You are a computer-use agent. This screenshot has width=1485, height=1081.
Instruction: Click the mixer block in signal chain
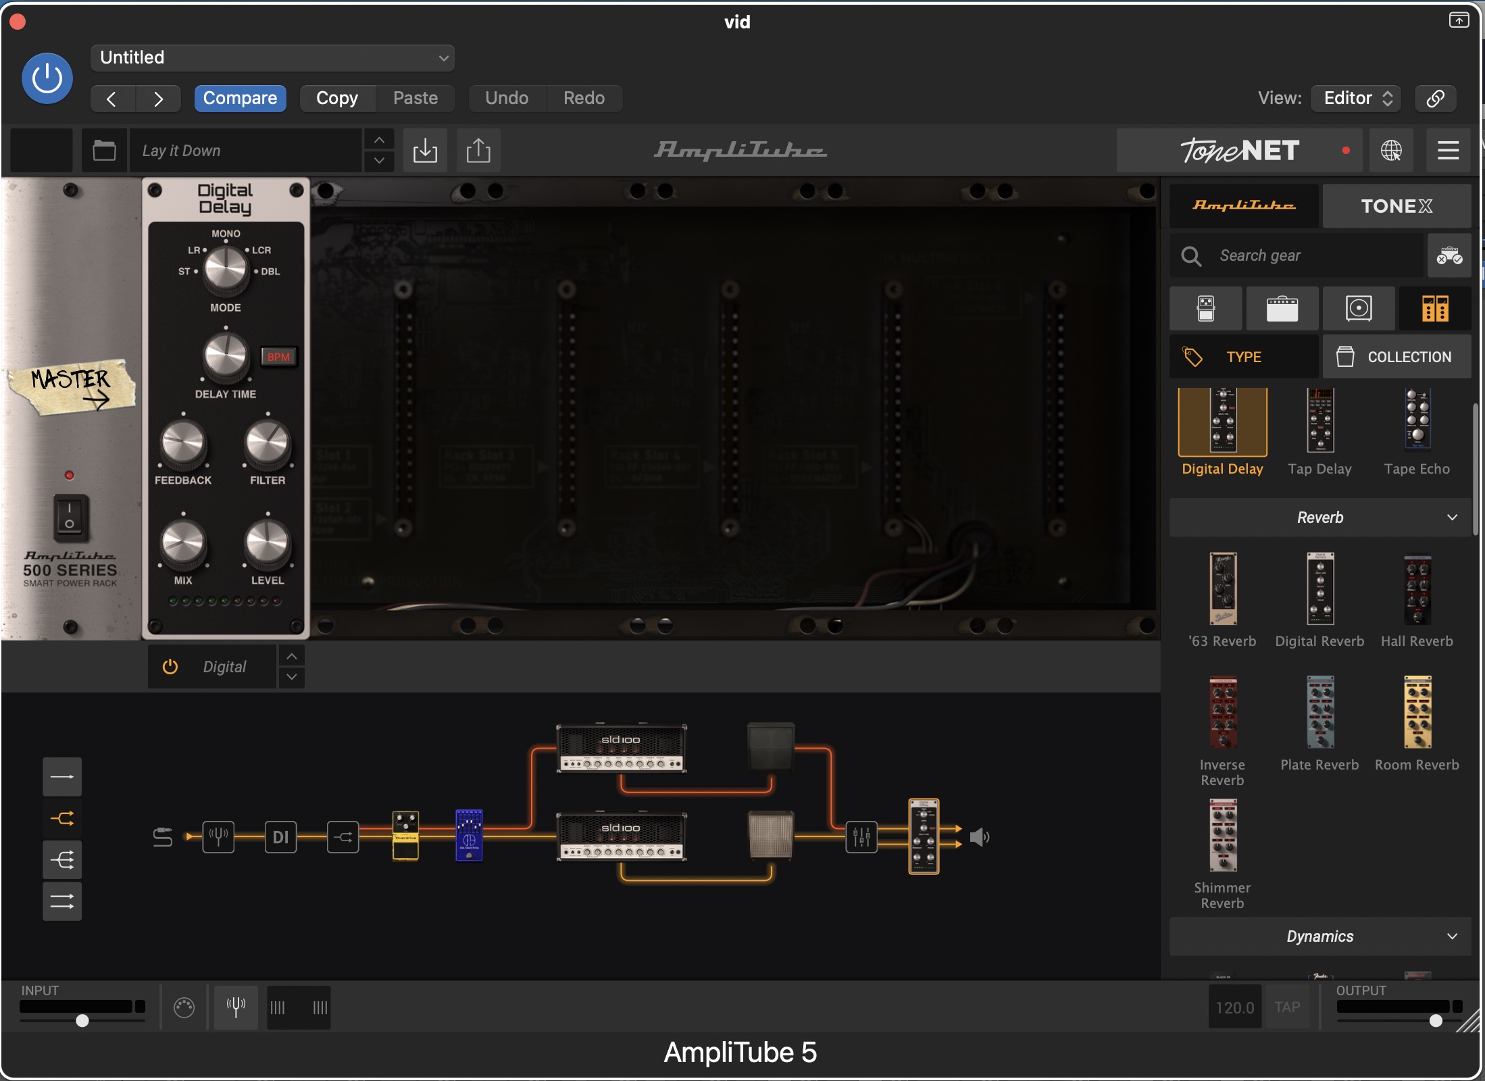[x=861, y=837]
